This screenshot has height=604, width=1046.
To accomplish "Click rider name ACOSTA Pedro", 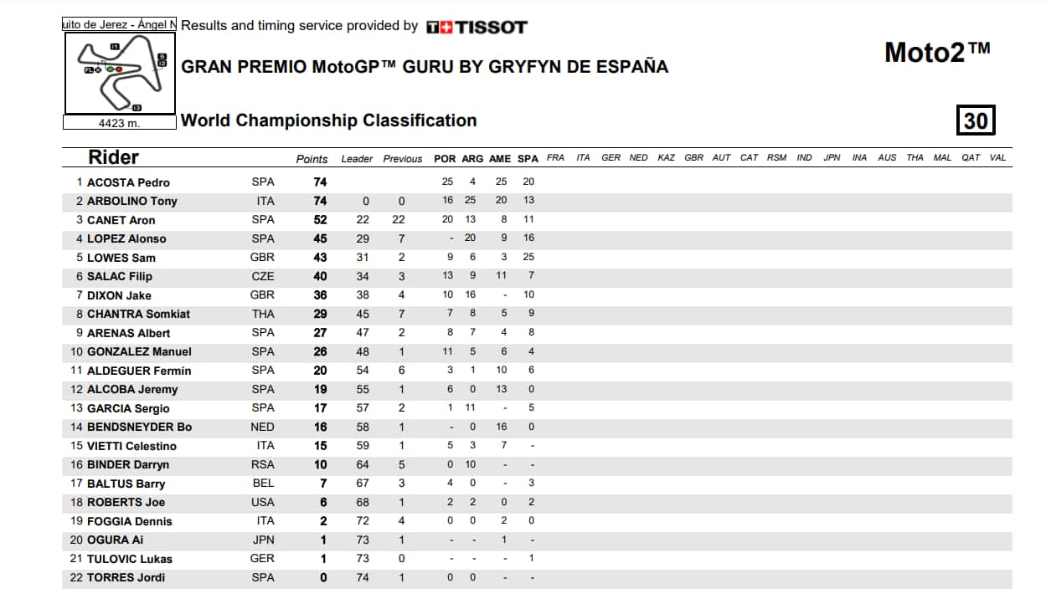I will point(128,182).
